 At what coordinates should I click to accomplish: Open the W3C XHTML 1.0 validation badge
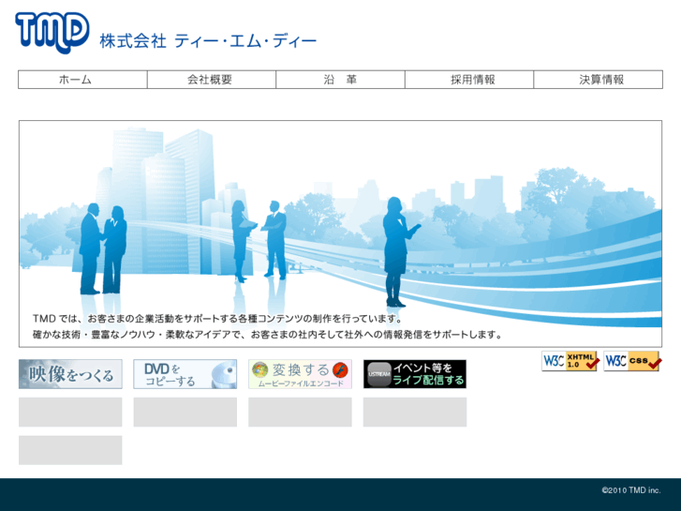[x=570, y=361]
